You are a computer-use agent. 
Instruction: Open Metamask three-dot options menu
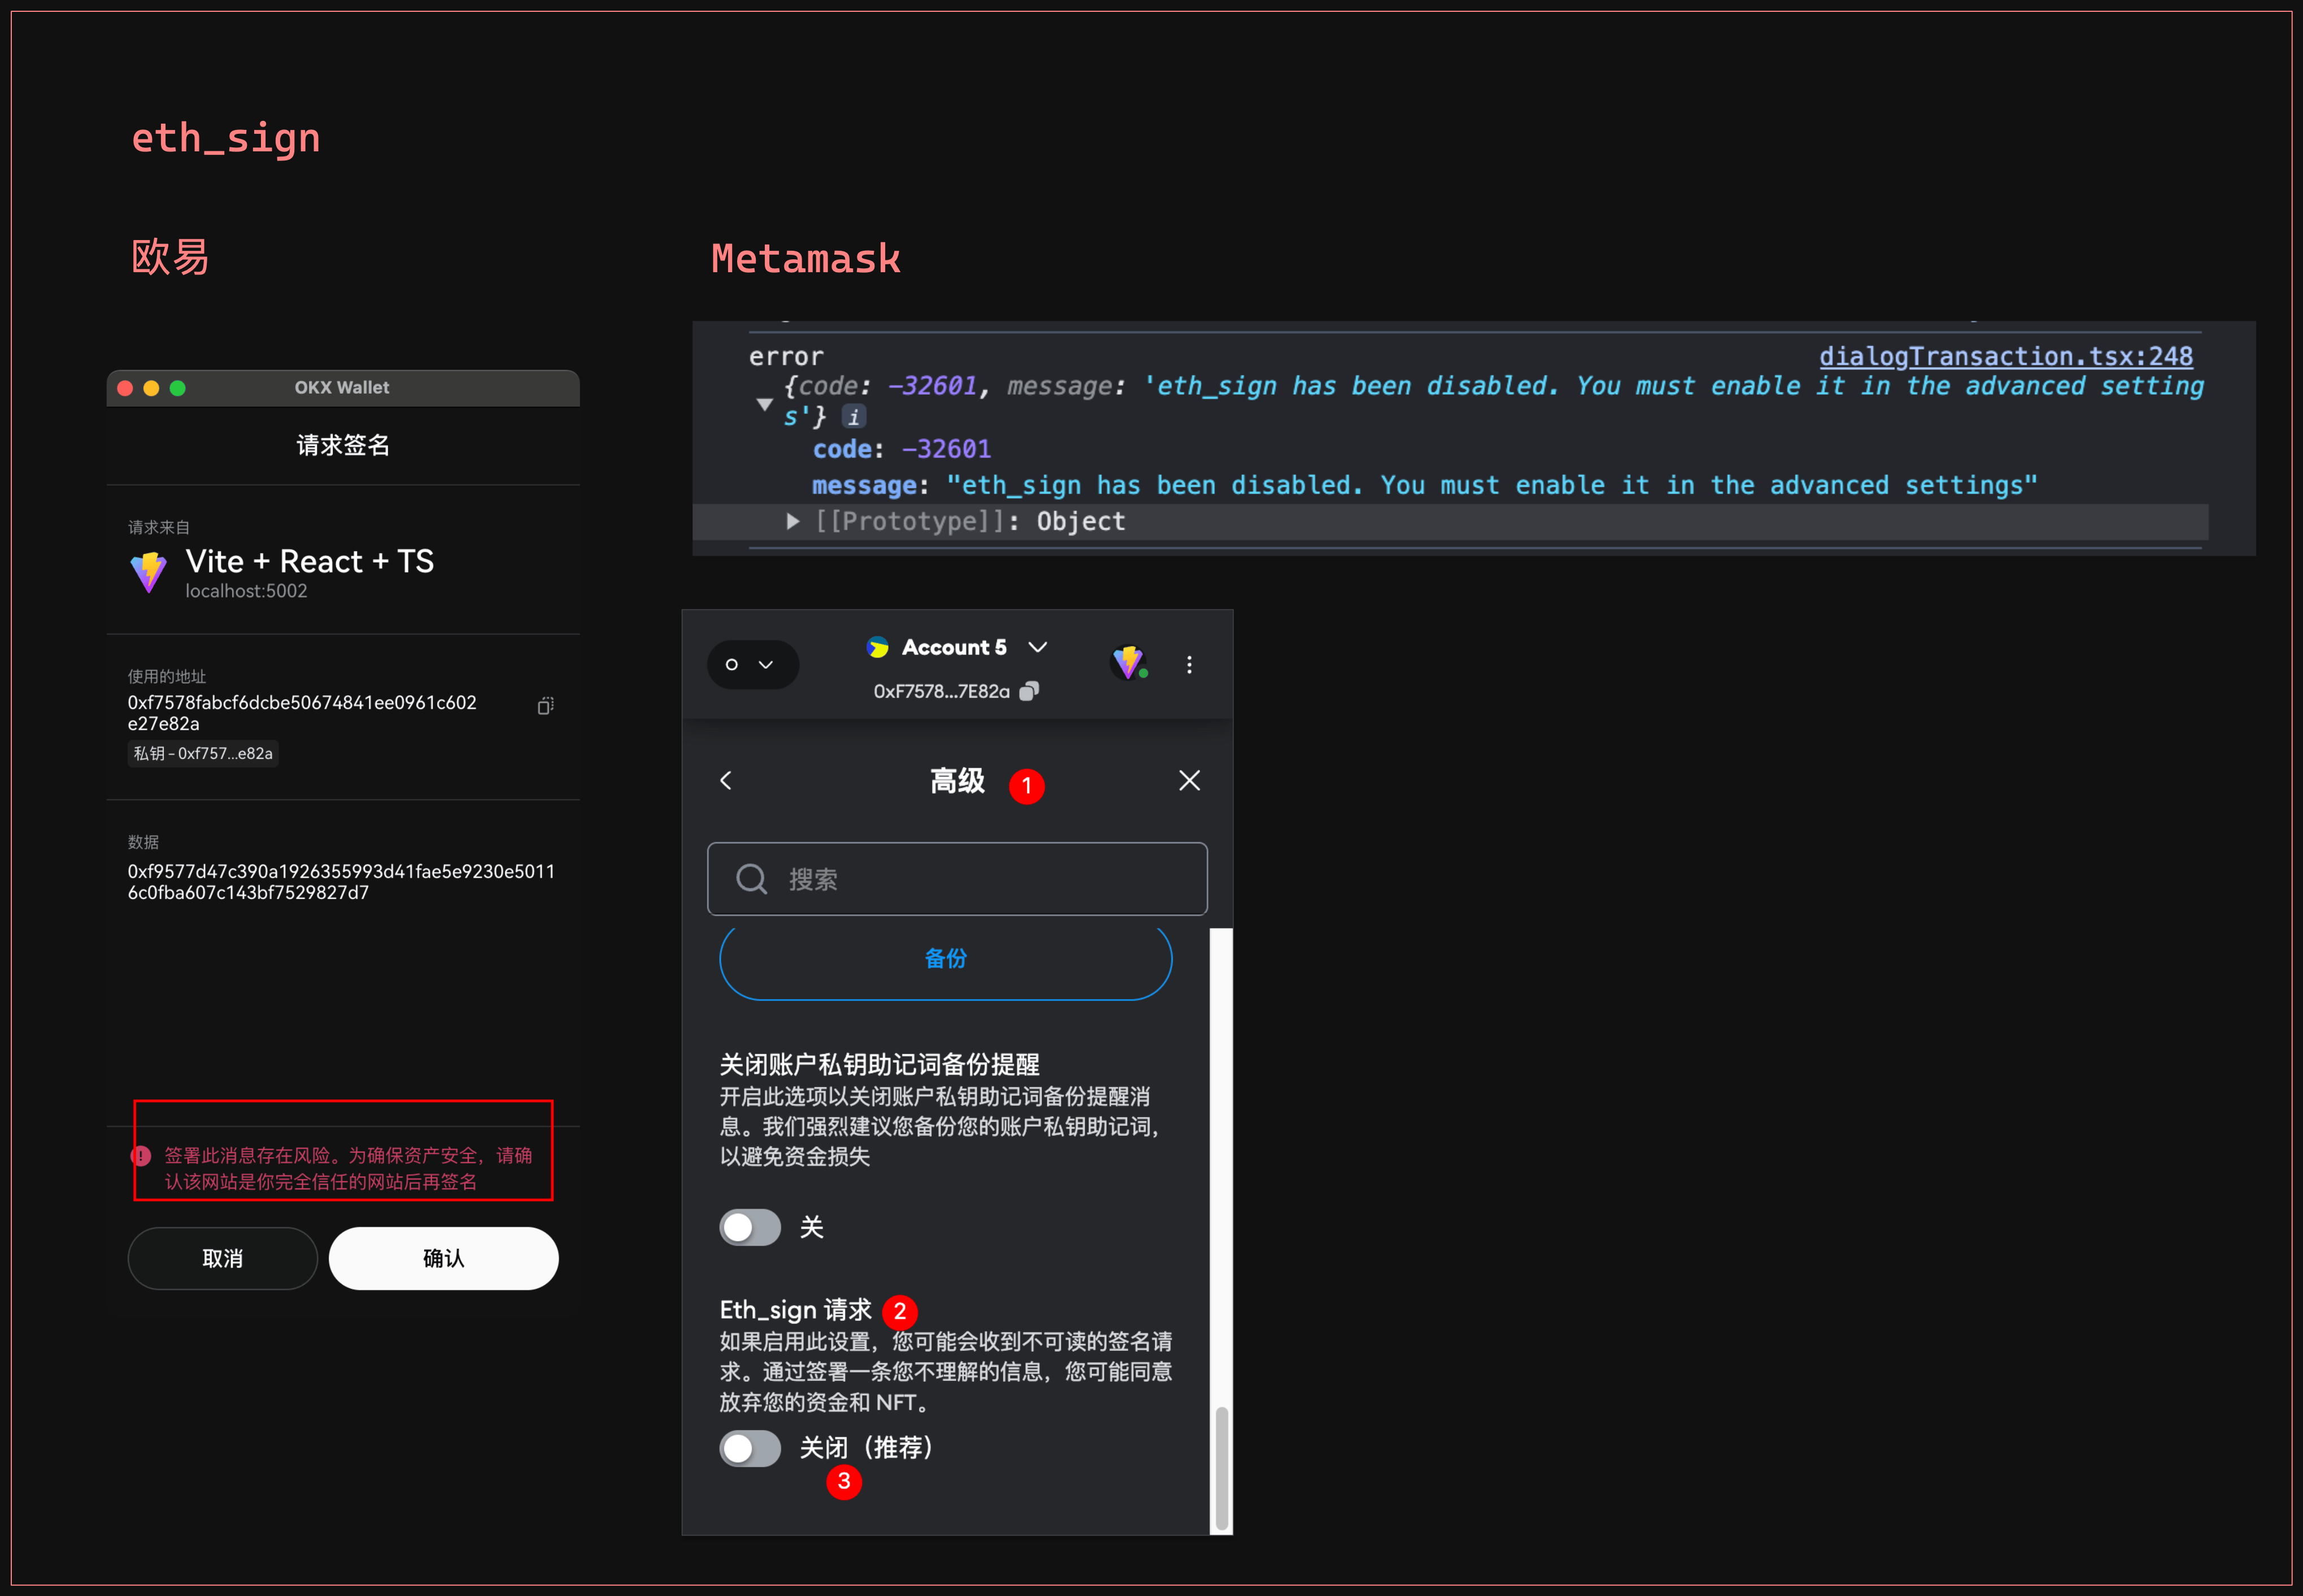1189,665
